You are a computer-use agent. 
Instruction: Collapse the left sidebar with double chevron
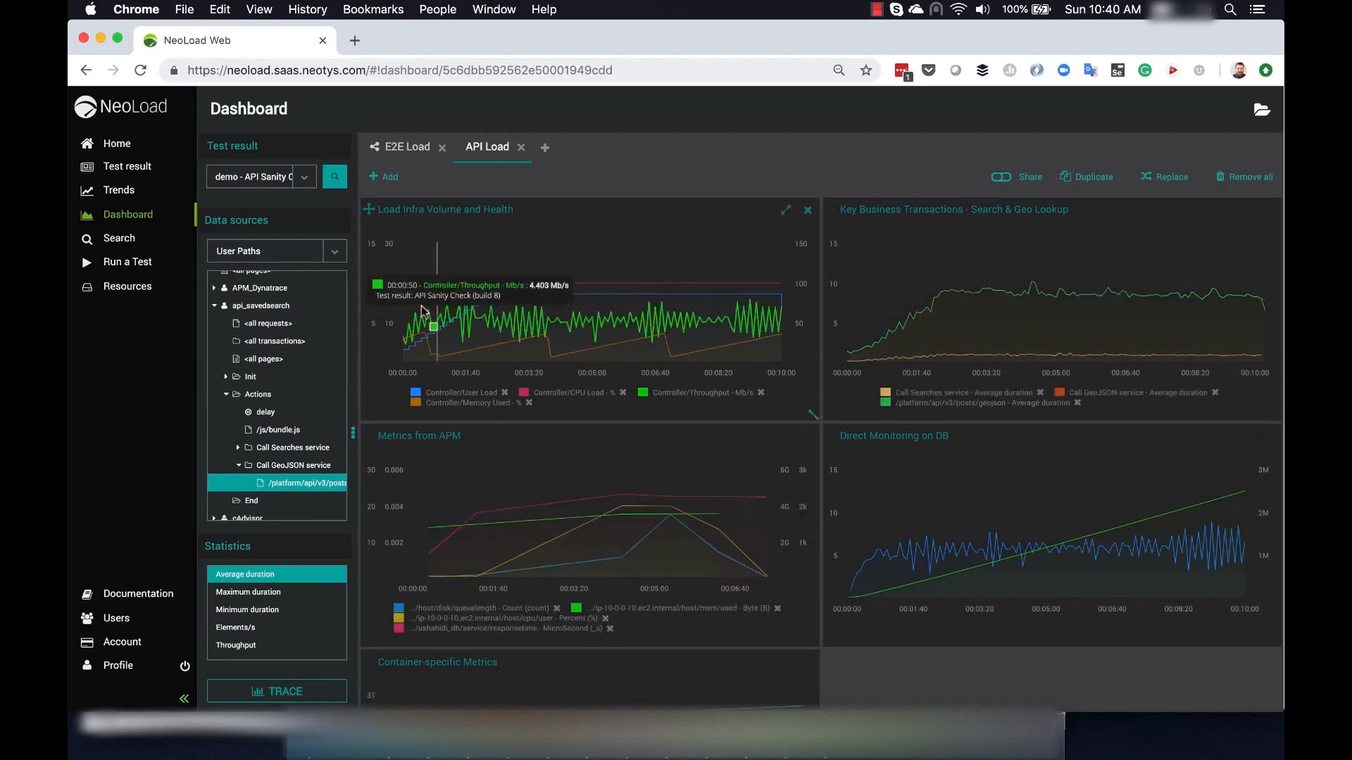click(x=184, y=699)
